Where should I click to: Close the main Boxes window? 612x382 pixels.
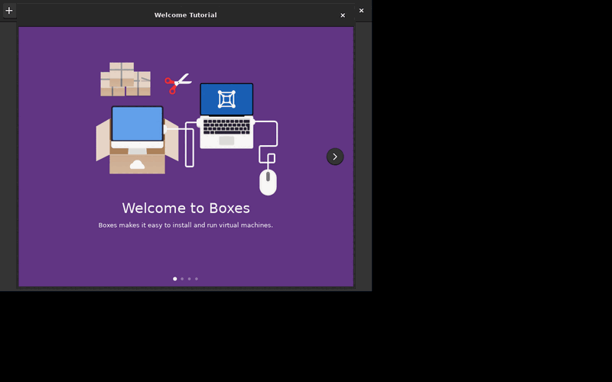tap(361, 11)
